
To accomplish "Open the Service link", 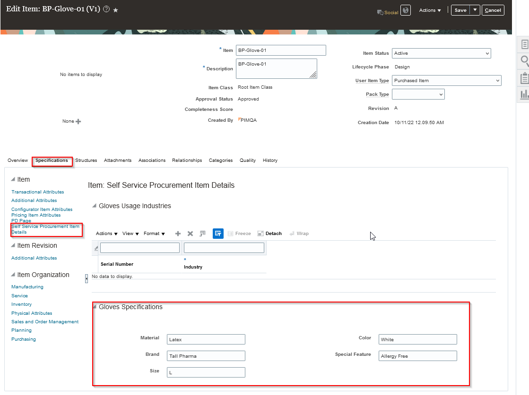I will click(x=19, y=296).
